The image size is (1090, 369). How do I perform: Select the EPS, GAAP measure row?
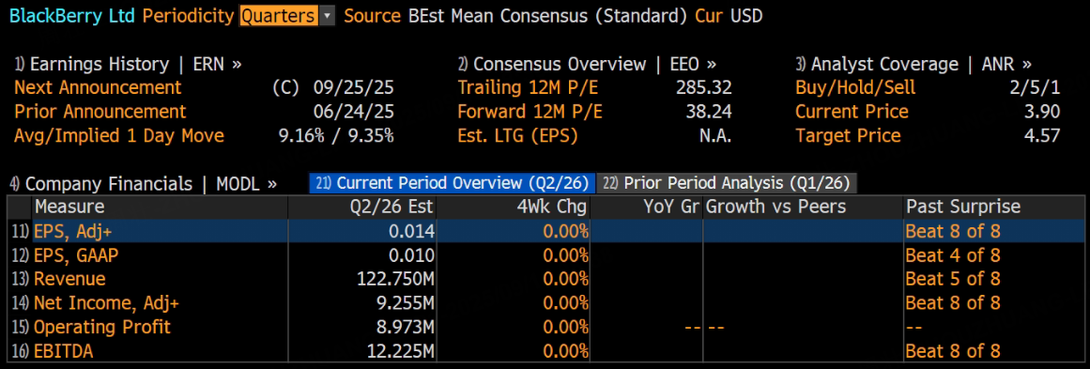point(545,255)
